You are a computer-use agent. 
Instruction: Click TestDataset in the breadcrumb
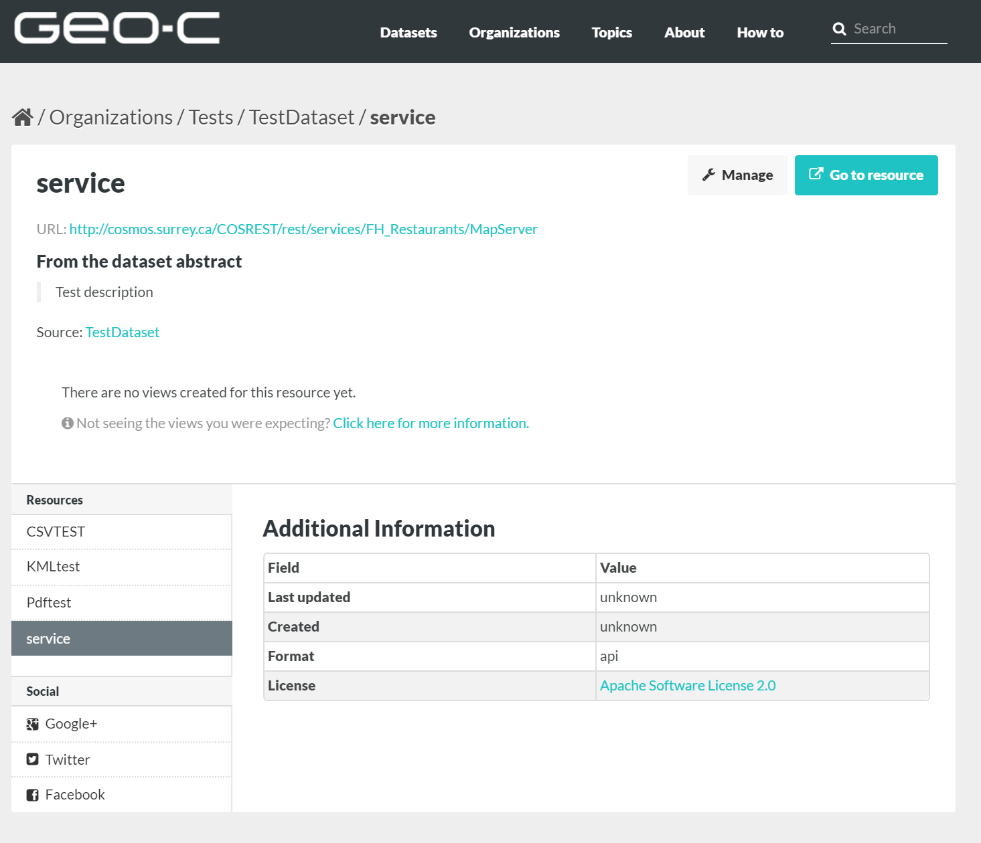302,117
